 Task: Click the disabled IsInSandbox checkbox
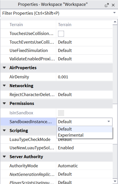pyautogui.click(x=61, y=113)
